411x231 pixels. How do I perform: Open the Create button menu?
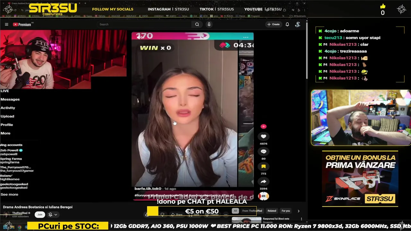pos(273,24)
